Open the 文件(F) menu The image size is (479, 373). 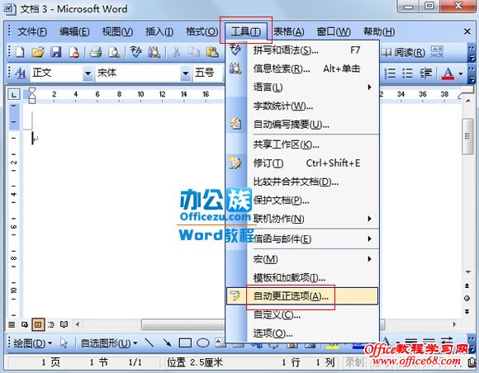click(31, 31)
